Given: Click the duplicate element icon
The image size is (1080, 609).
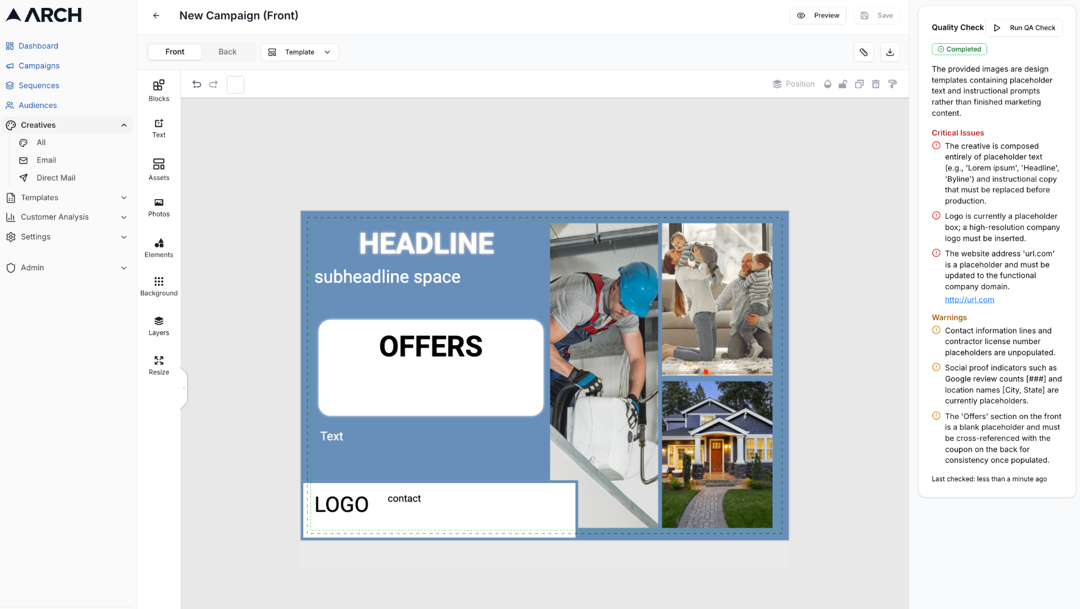Looking at the screenshot, I should coord(859,84).
